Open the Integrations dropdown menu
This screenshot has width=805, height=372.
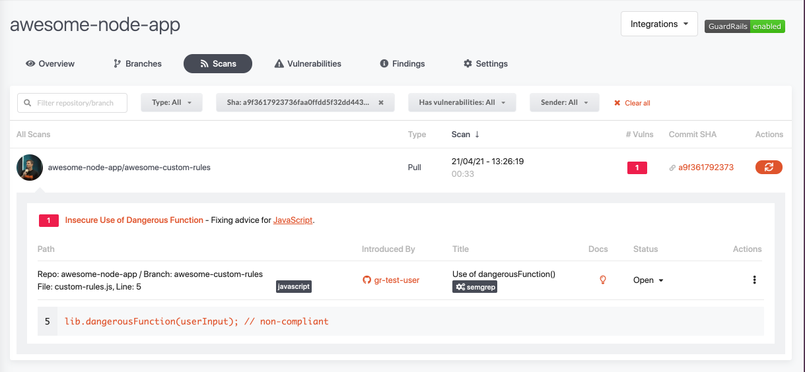point(659,24)
